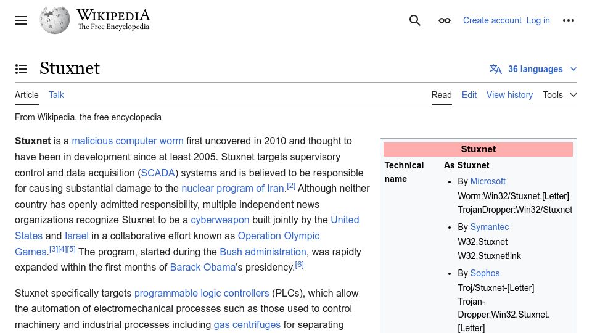Click 'Troj/Stuxnet-[Letter]' text
Image resolution: width=592 pixels, height=333 pixels.
coord(496,288)
